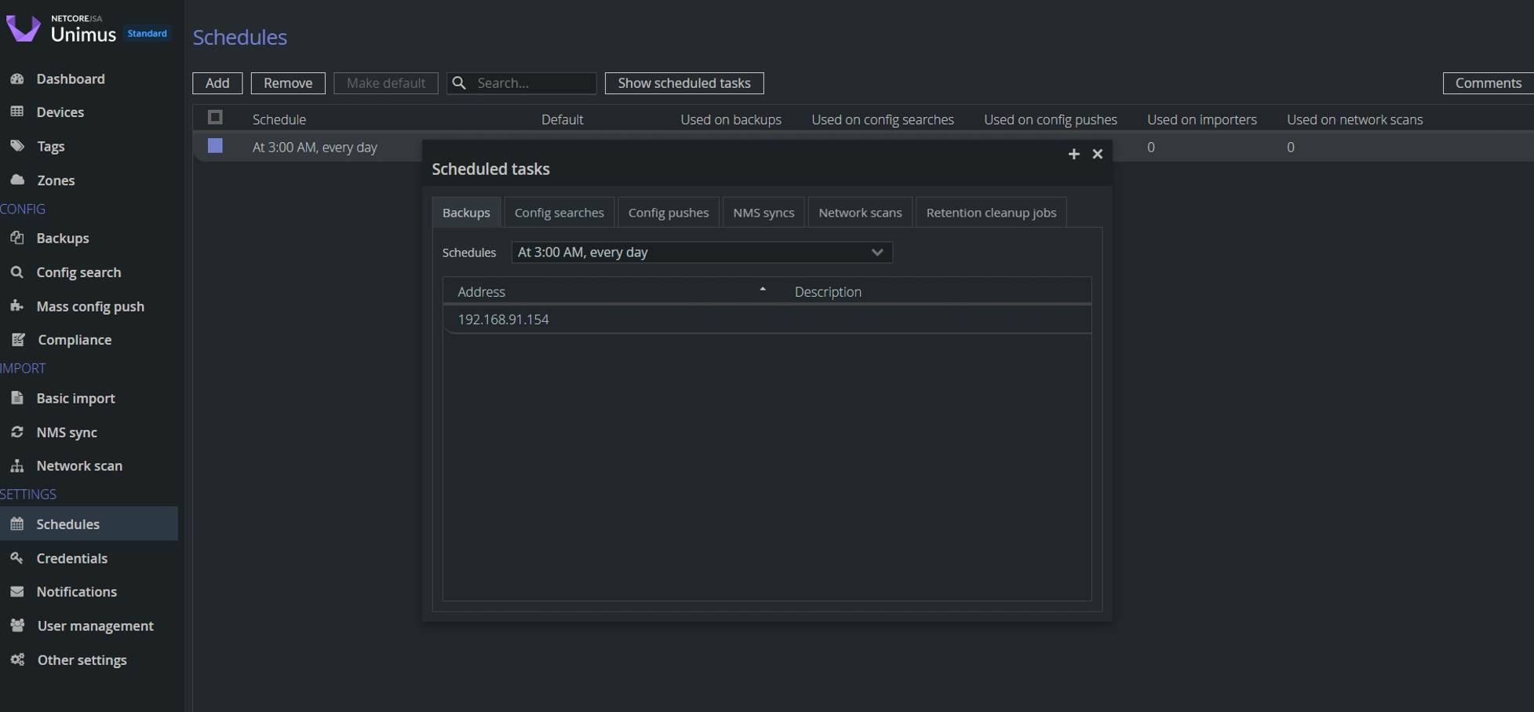Image resolution: width=1534 pixels, height=712 pixels.
Task: Switch to the Config pushes tab
Action: (x=669, y=213)
